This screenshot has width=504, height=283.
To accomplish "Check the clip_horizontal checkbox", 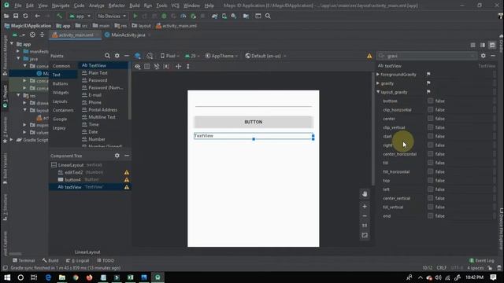I will pyautogui.click(x=430, y=110).
